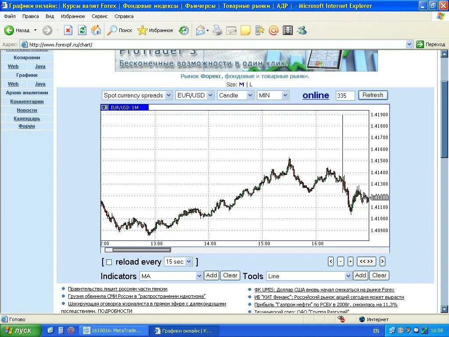Viewport: 449px width, 337px height.
Task: Click the address URL field
Action: point(217,44)
